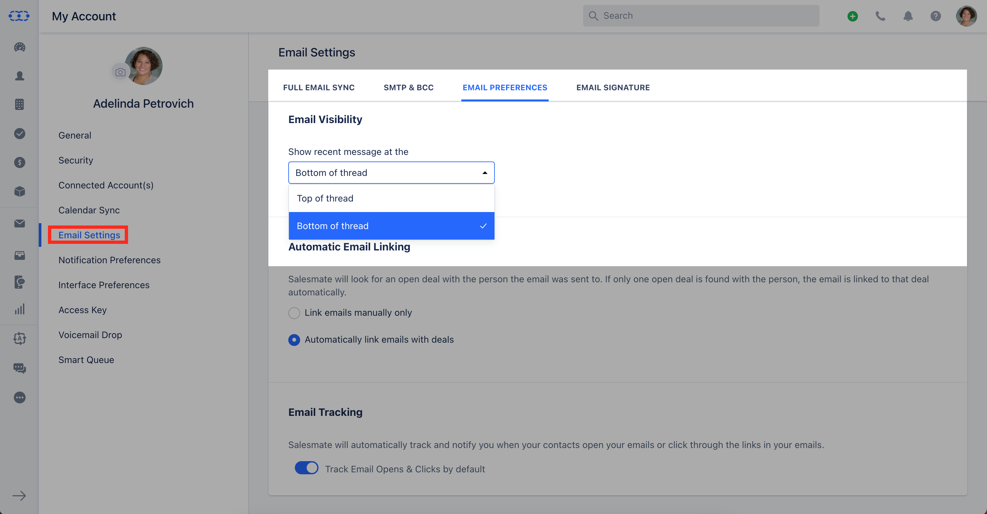Open Smart Queue settings

(x=86, y=360)
